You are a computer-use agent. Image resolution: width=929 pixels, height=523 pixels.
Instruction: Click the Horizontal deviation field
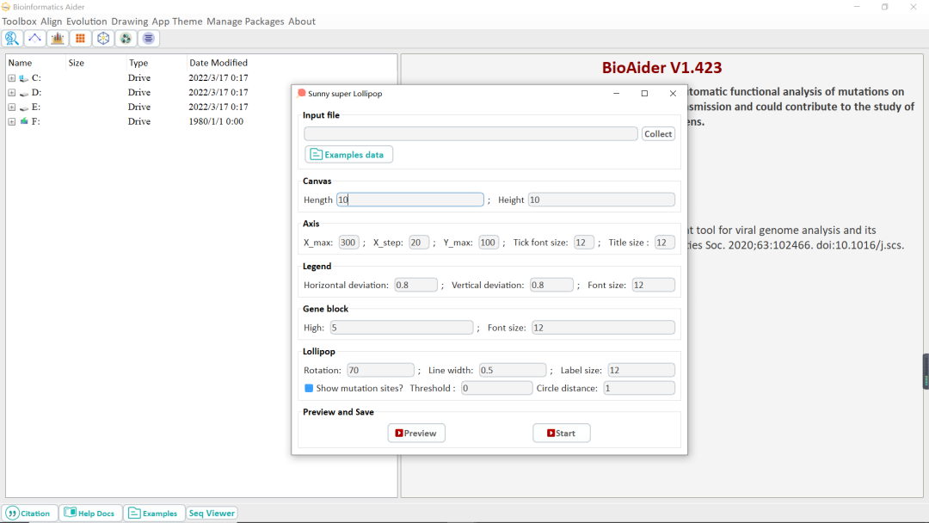coord(416,285)
